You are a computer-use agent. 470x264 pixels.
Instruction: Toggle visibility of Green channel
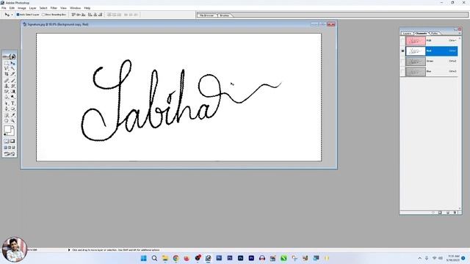(402, 61)
